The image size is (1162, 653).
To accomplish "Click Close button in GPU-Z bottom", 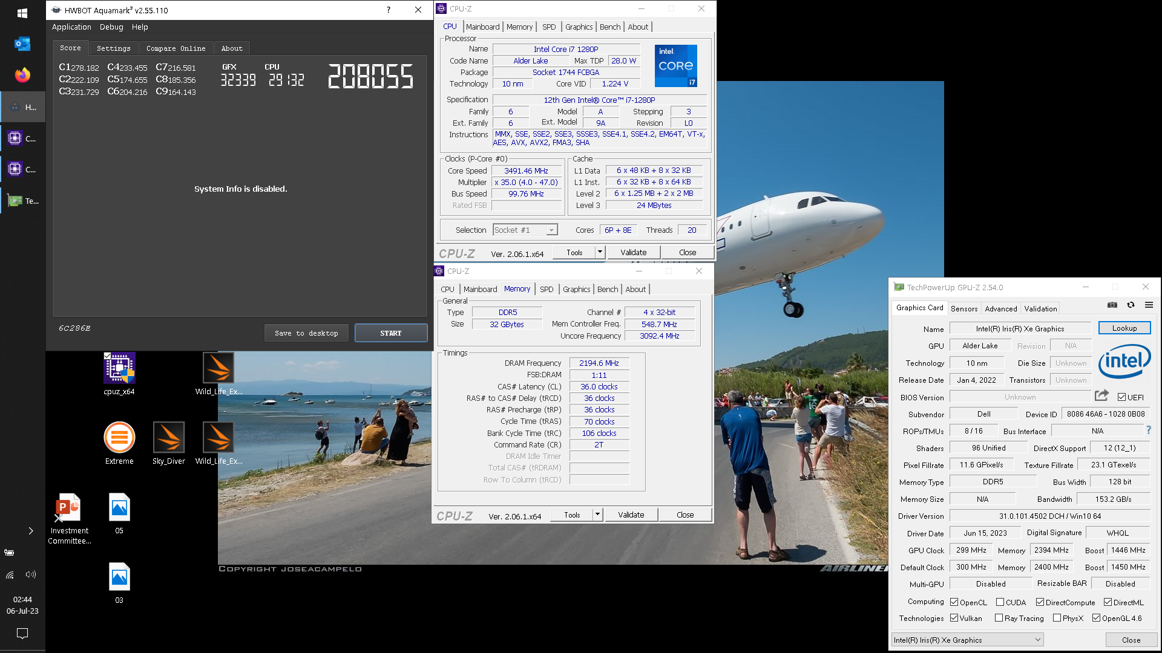I will click(x=1131, y=640).
